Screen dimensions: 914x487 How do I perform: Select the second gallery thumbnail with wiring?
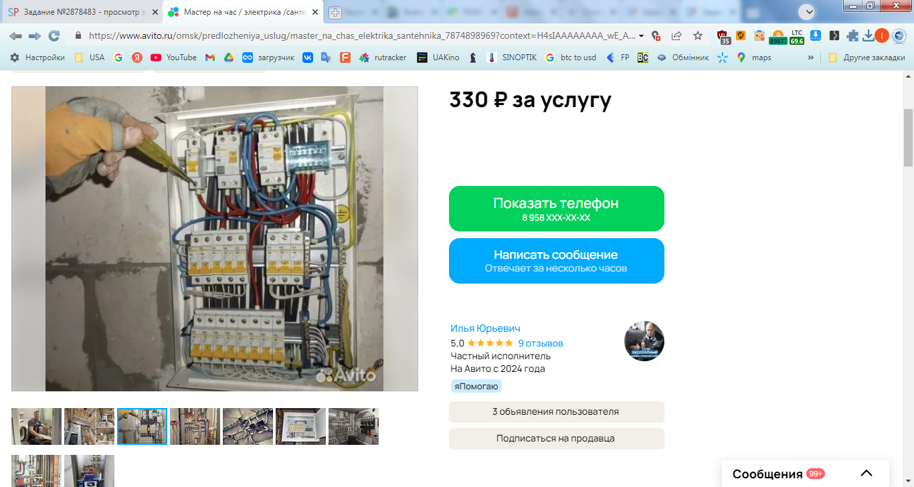point(89,426)
